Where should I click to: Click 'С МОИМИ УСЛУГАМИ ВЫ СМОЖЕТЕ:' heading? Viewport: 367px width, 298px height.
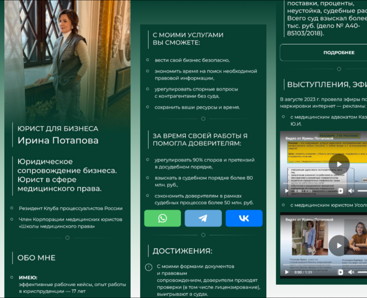click(x=188, y=39)
